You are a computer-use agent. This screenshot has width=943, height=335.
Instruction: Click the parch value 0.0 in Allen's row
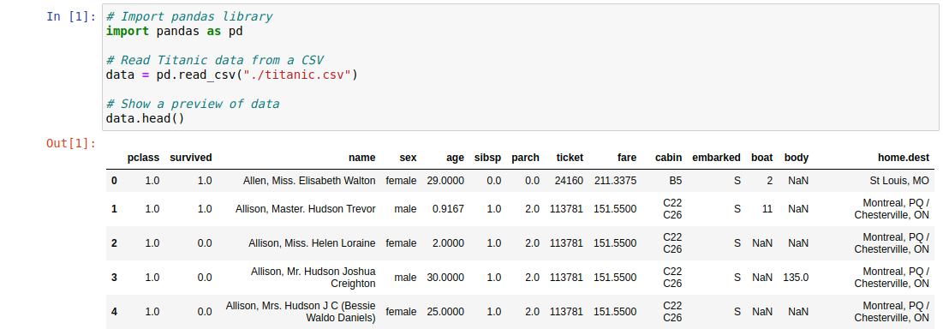(532, 181)
